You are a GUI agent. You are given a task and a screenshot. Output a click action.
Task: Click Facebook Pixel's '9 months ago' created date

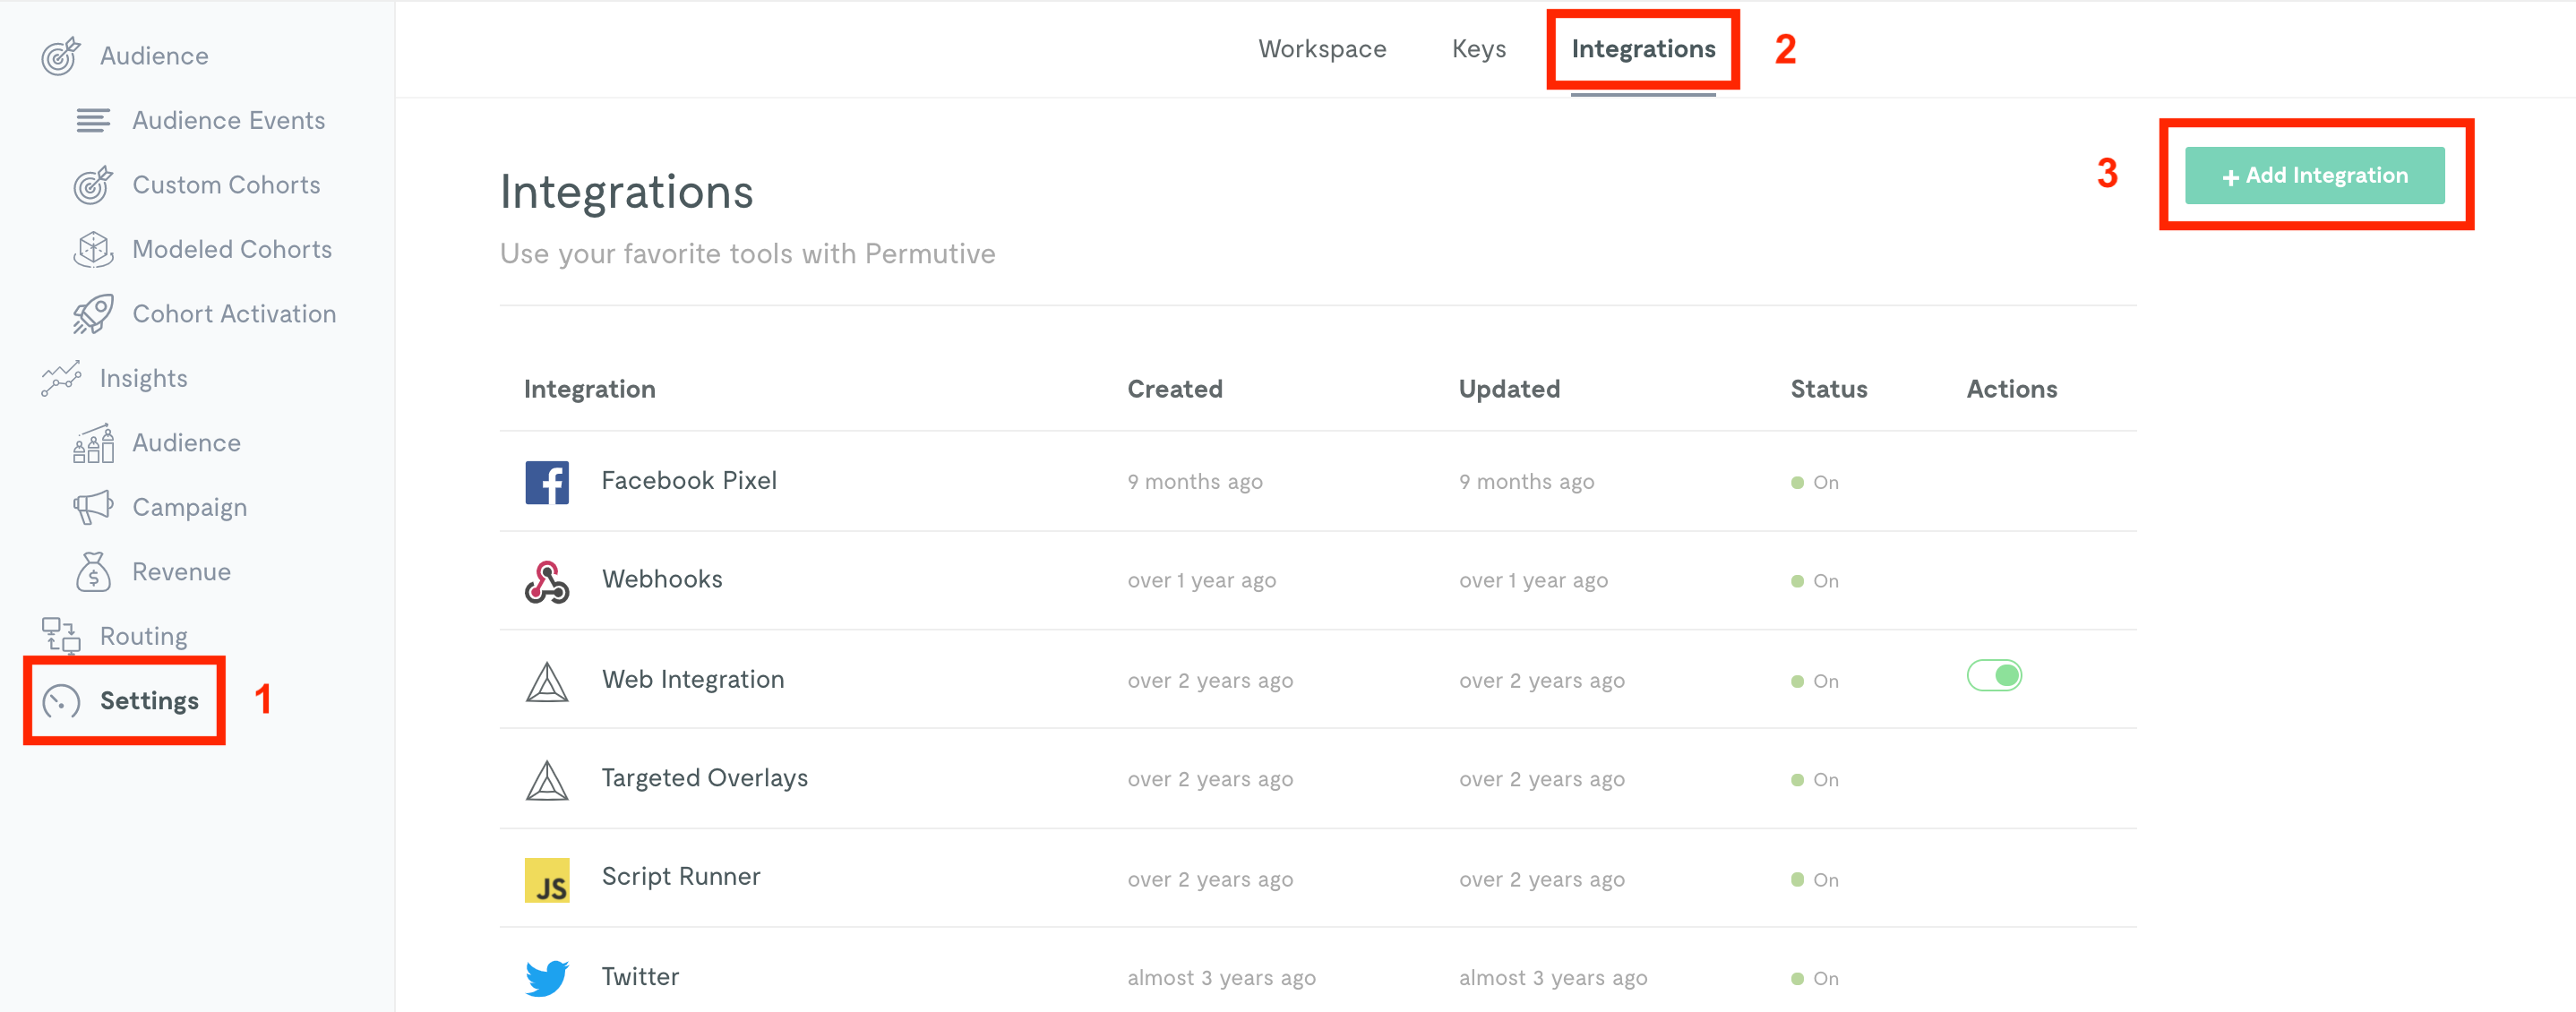click(x=1194, y=483)
